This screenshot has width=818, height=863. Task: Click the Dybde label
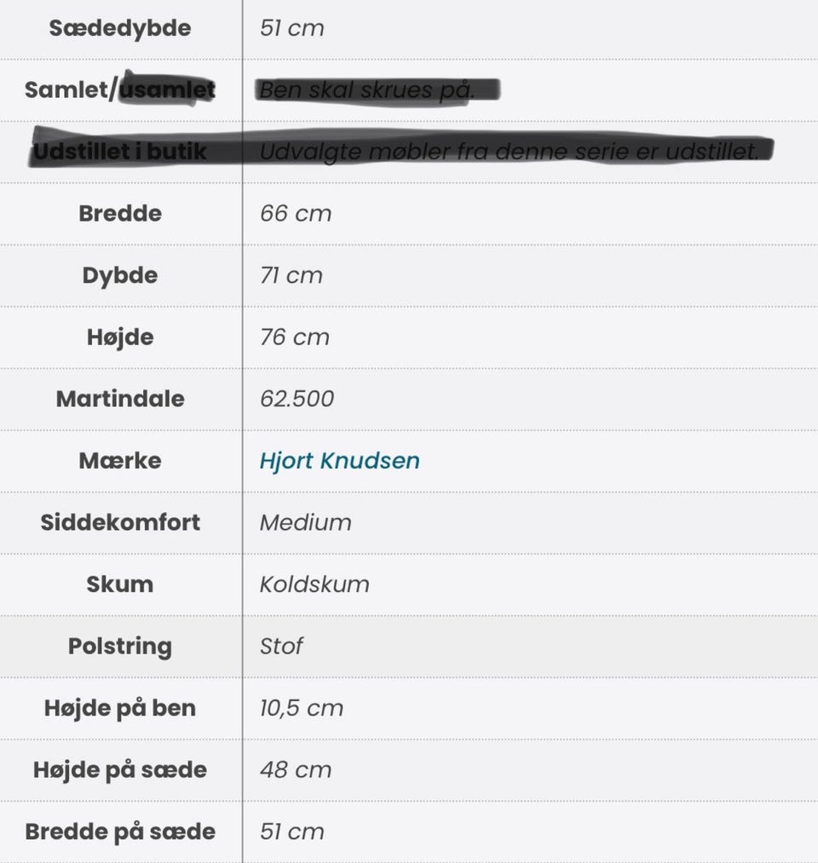coord(120,275)
